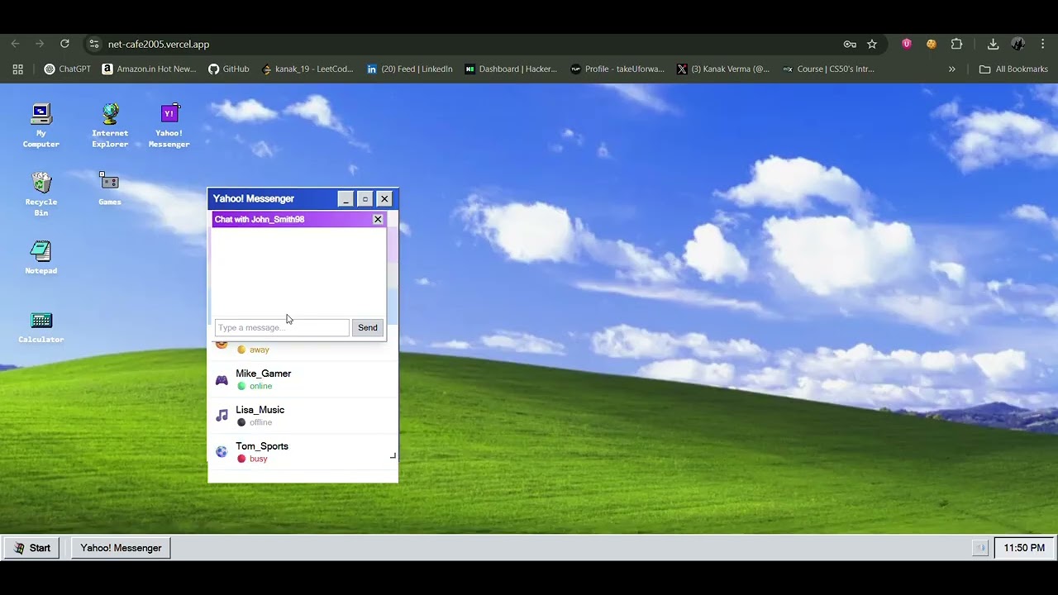Select contact Lisa_Music
The image size is (1058, 595).
[x=303, y=416]
